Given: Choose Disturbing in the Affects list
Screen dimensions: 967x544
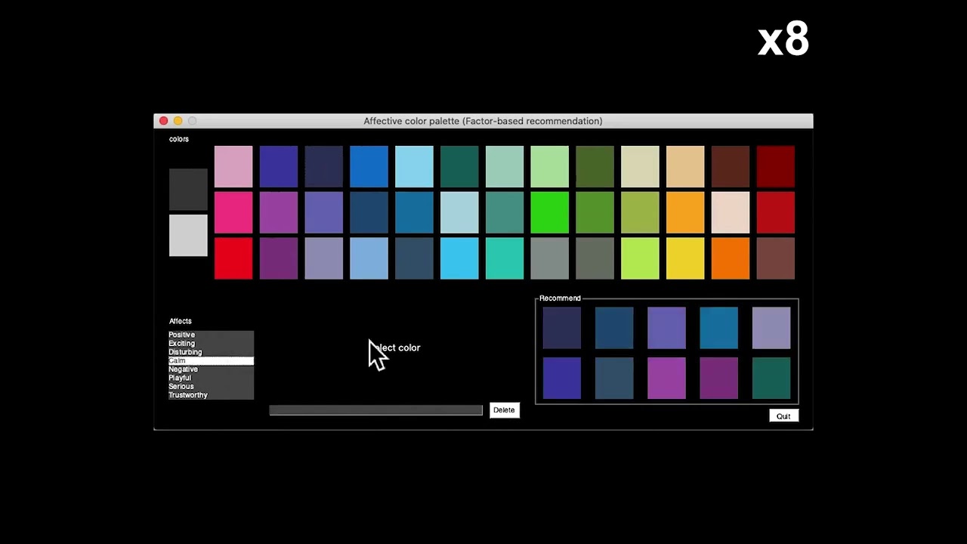Looking at the screenshot, I should (x=211, y=352).
